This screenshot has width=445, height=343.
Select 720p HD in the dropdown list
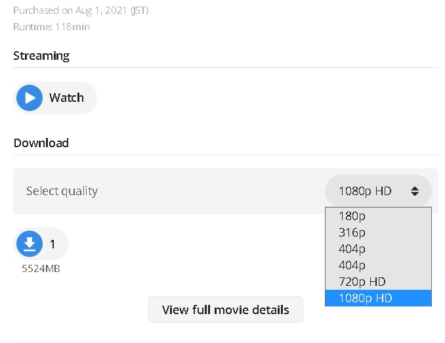click(378, 282)
